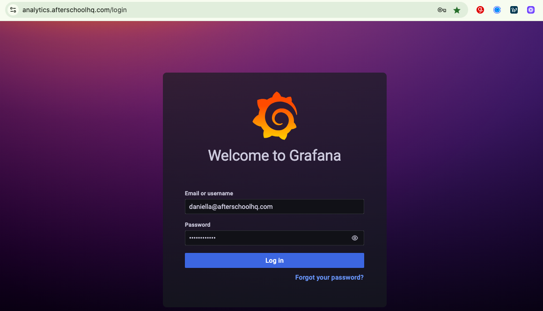Click the Email or username input field

[274, 207]
